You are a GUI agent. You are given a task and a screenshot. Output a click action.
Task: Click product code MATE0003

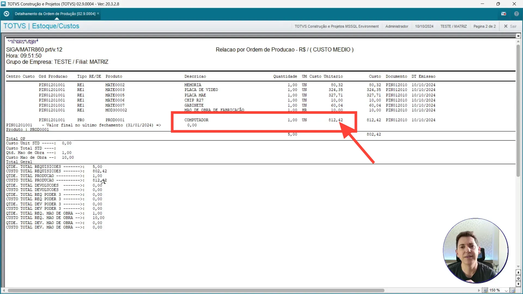115,90
